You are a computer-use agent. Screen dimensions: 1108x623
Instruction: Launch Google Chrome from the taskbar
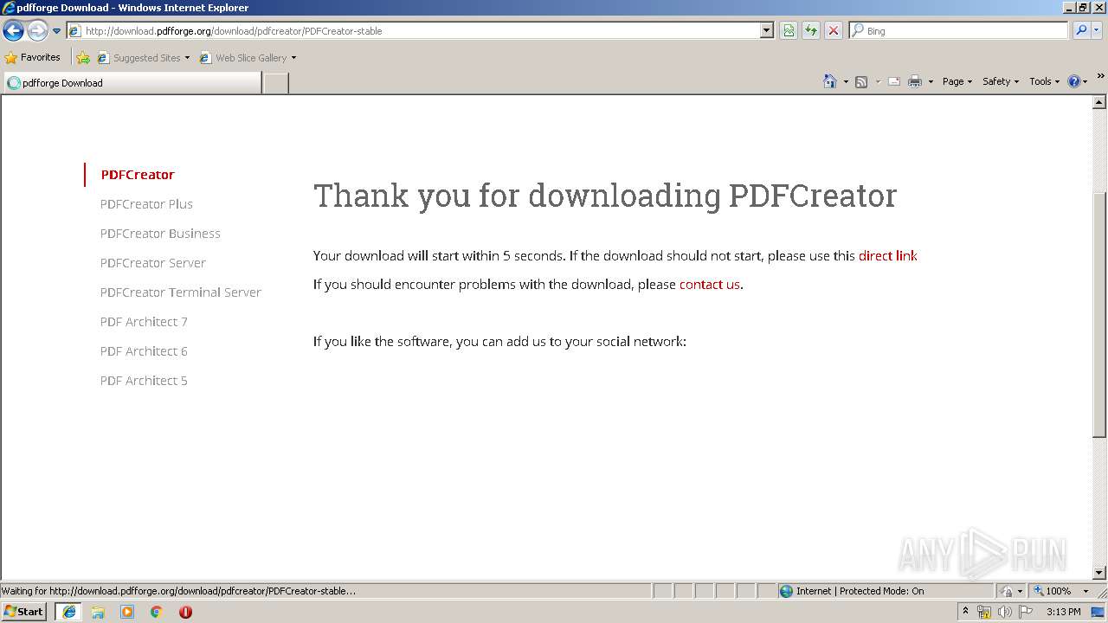157,612
